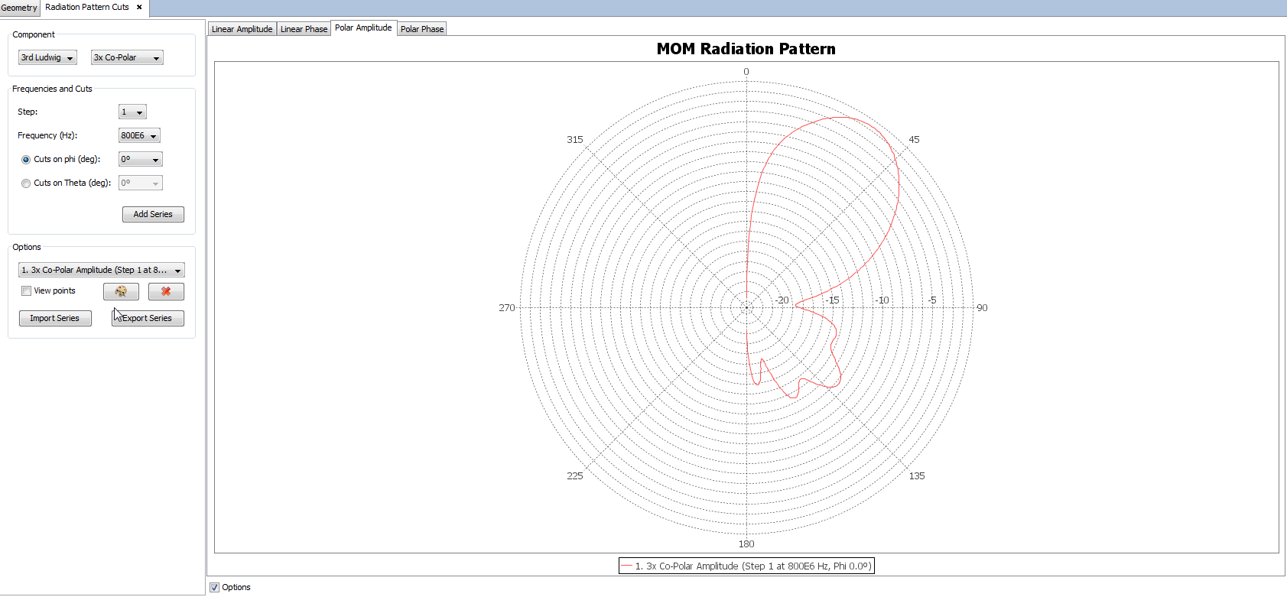
Task: Switch to the Linear Amplitude tab
Action: click(x=242, y=29)
